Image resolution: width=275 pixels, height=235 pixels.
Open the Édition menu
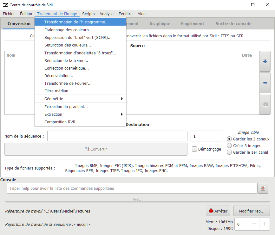point(26,14)
